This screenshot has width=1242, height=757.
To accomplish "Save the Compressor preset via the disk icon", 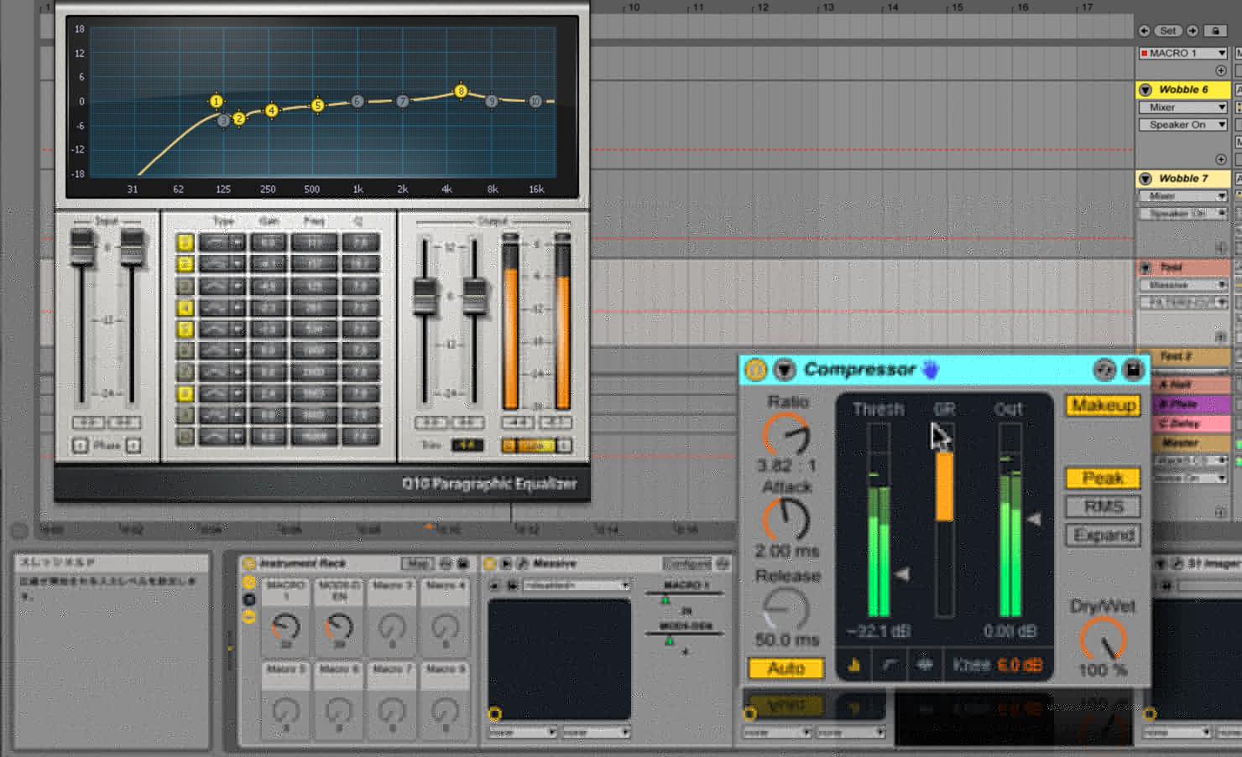I will point(1132,370).
